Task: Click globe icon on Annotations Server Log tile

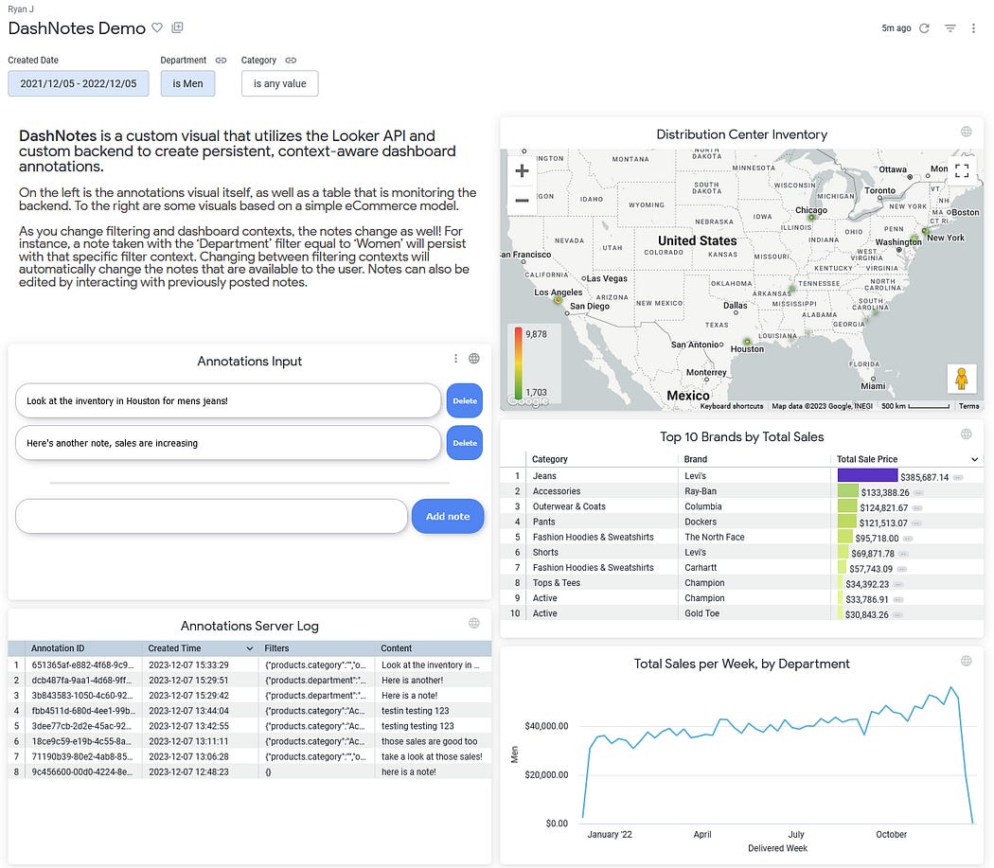Action: point(473,623)
